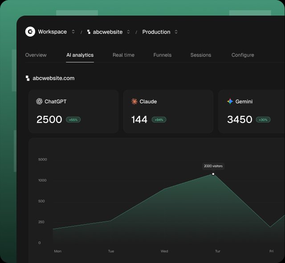Click the Gemini card title
Viewport: 285px width, 263px height.
244,101
